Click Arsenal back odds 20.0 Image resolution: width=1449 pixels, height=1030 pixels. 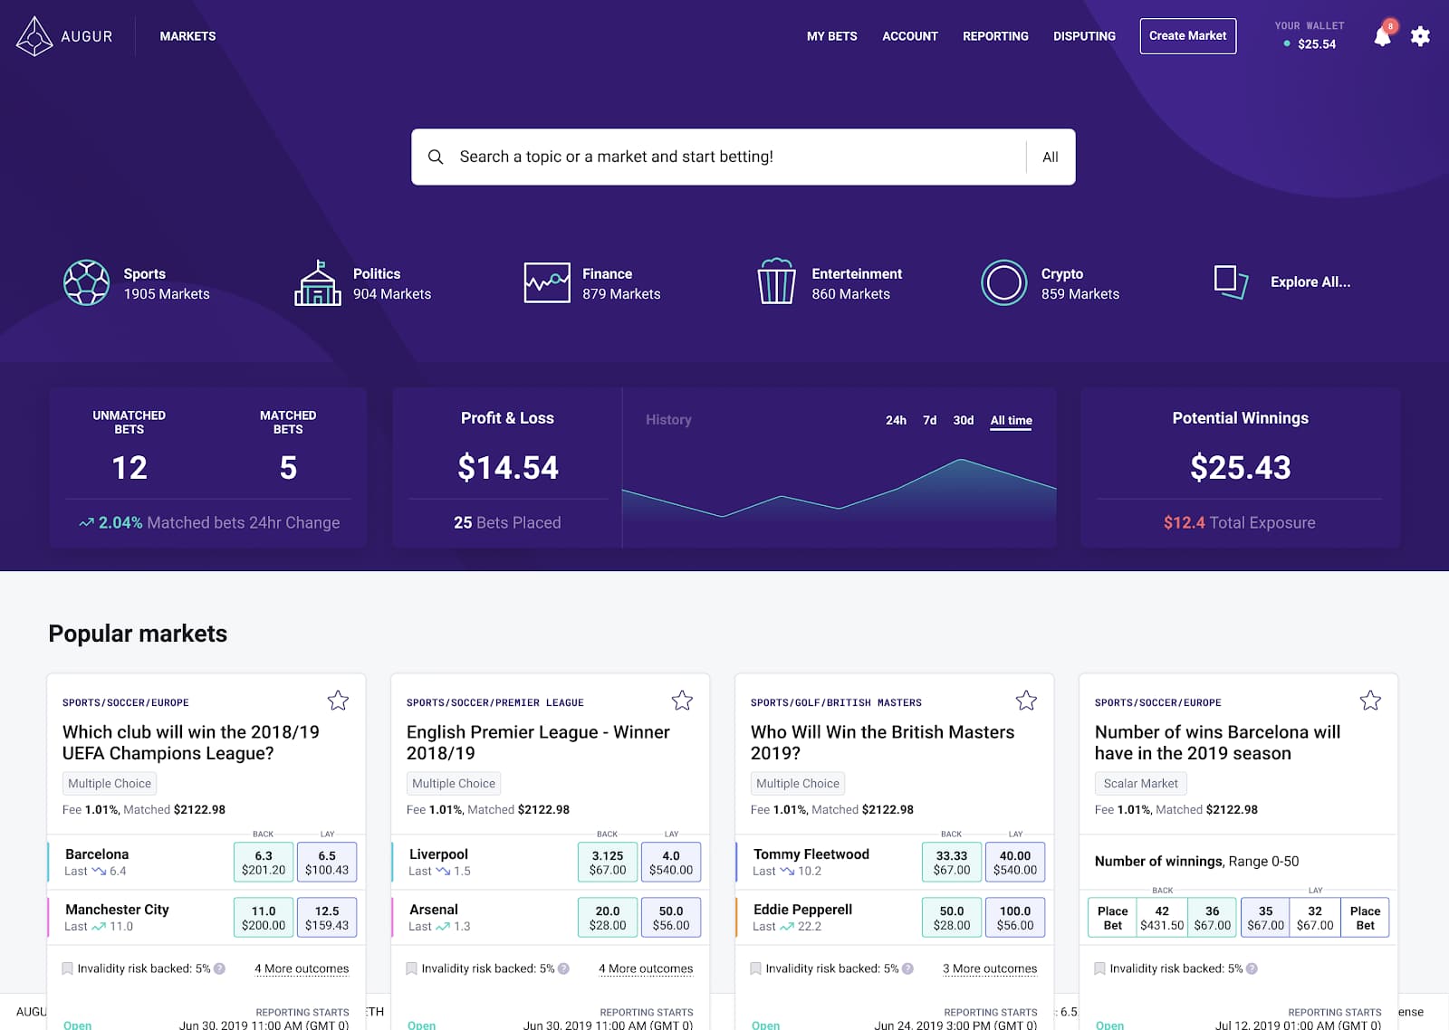pos(608,917)
